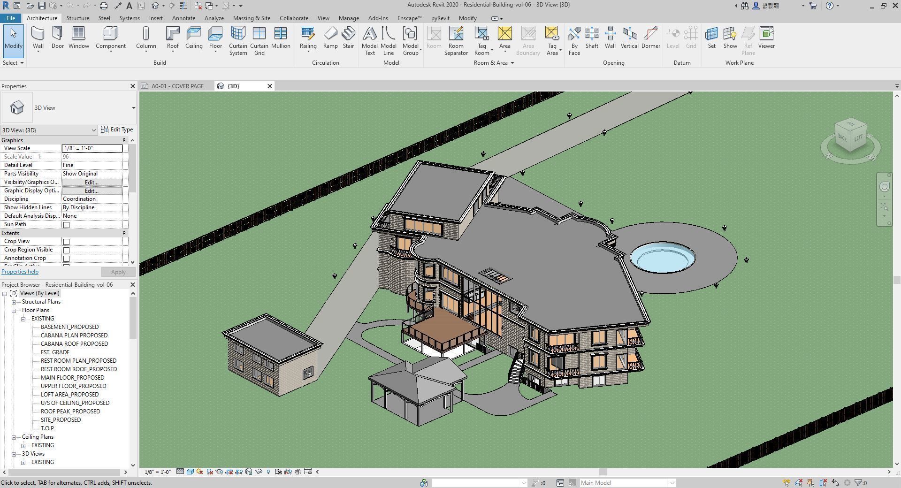Select the Curtain Grid tool
Screen dimensions: 901x488
(x=259, y=41)
